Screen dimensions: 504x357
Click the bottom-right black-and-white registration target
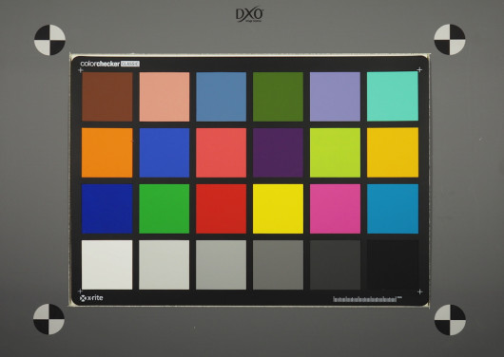coord(450,320)
